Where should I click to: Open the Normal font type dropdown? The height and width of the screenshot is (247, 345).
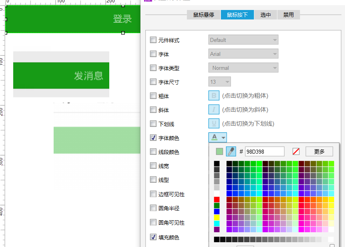pyautogui.click(x=243, y=68)
